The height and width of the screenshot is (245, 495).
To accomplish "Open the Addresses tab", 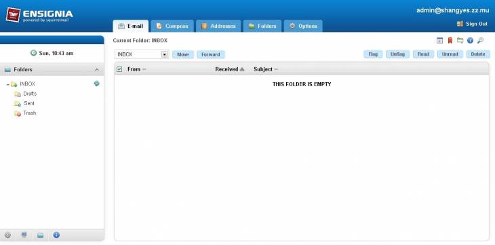I will [x=218, y=26].
